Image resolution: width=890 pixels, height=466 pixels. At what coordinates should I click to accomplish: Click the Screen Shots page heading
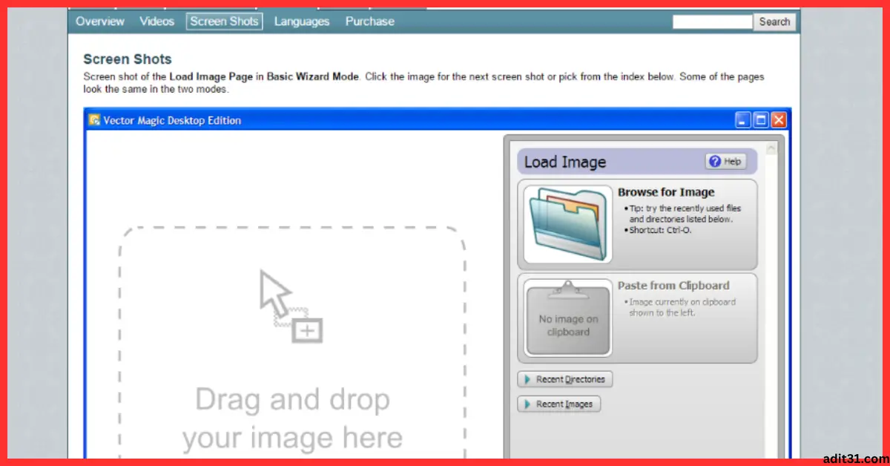click(x=128, y=59)
